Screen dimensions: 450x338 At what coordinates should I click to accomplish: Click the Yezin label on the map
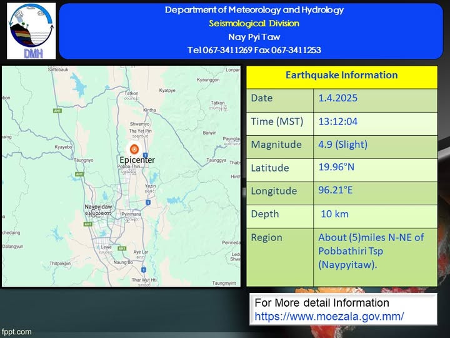tap(150, 187)
